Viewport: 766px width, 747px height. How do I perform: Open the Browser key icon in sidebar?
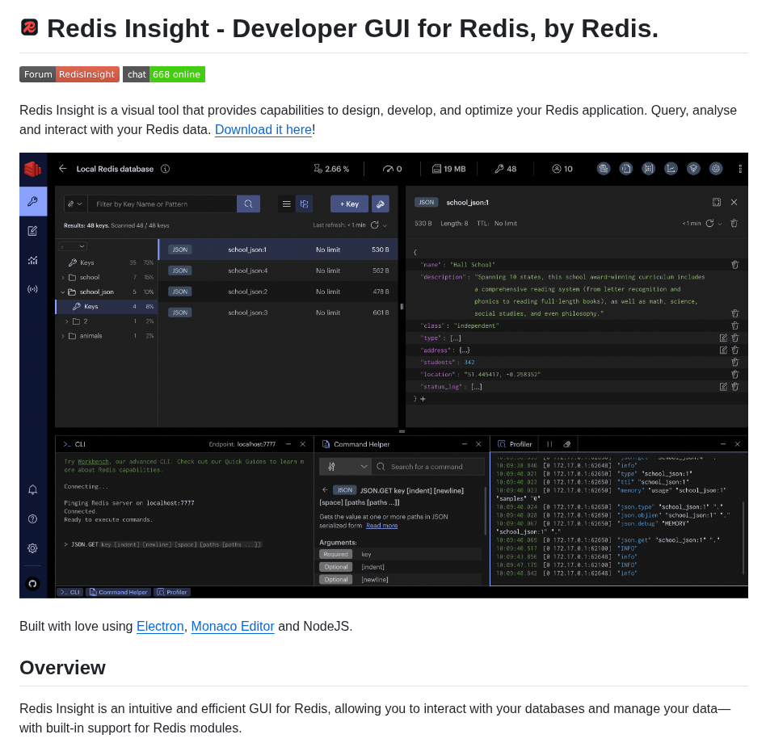tap(33, 201)
